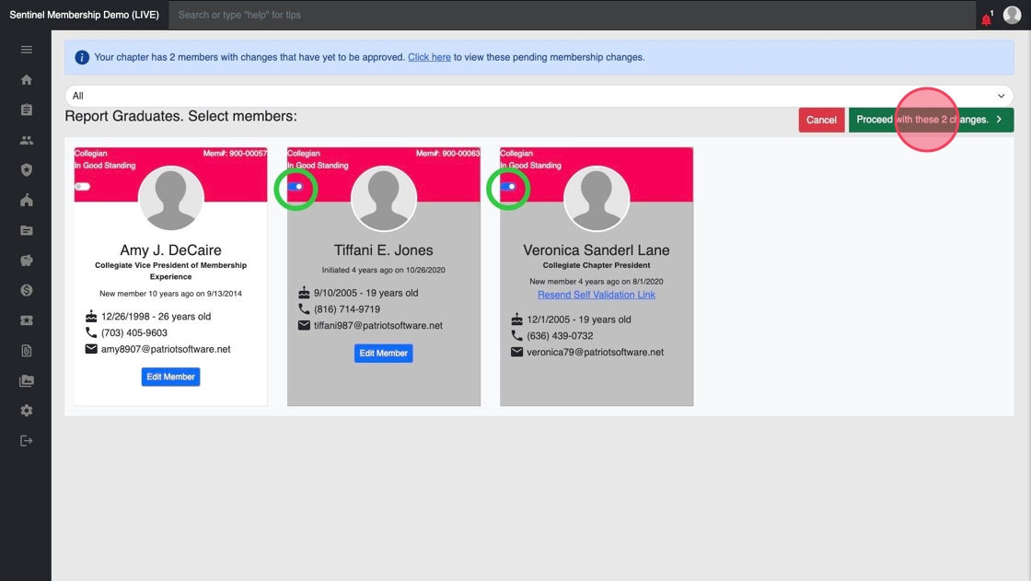Click birthday cake icon on Amy DeCaire card
The height and width of the screenshot is (581, 1031).
[91, 317]
